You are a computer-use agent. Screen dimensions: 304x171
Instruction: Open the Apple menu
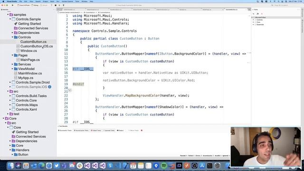tap(3, 1)
